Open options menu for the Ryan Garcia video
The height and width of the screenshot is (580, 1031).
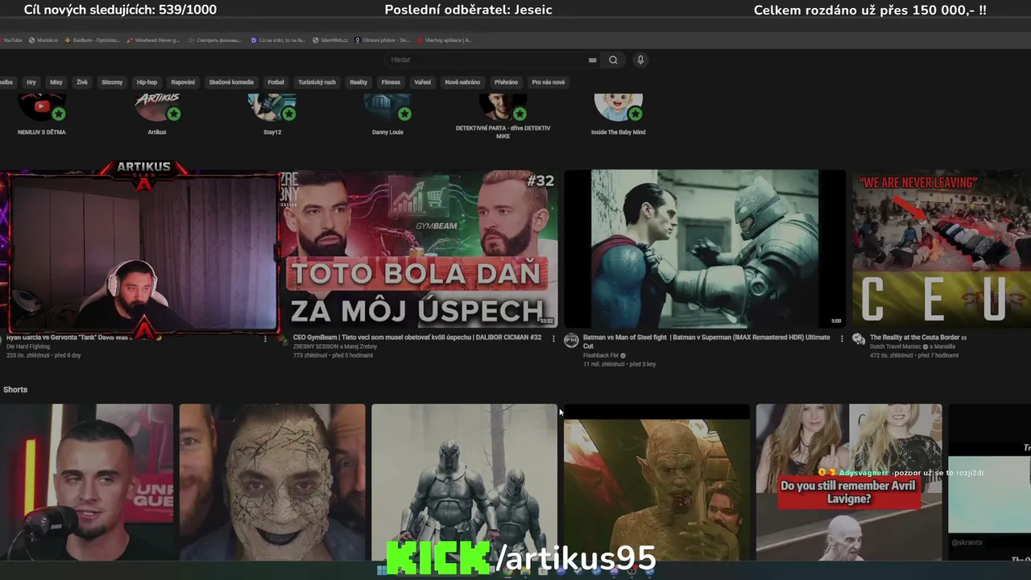point(265,339)
